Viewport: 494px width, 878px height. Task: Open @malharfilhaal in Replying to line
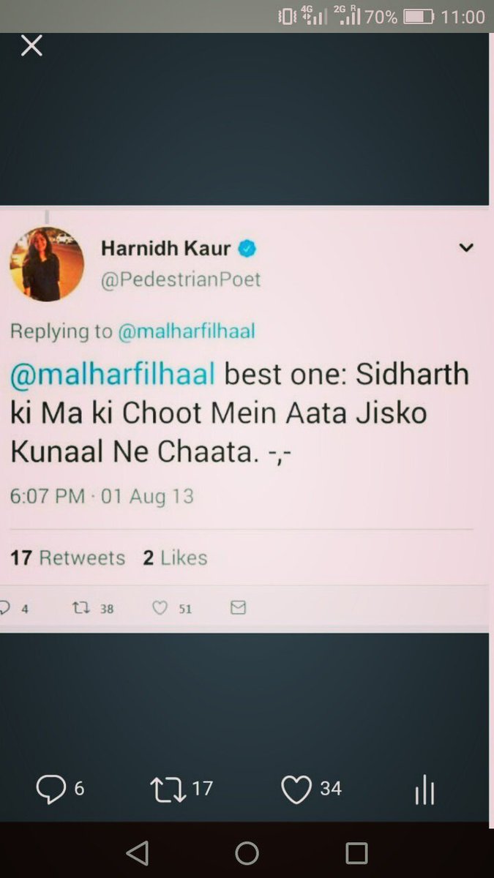coord(187,331)
